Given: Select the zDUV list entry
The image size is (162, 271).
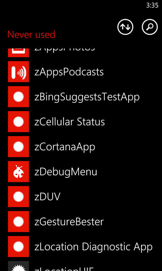Looking at the screenshot, I should coord(47,197).
